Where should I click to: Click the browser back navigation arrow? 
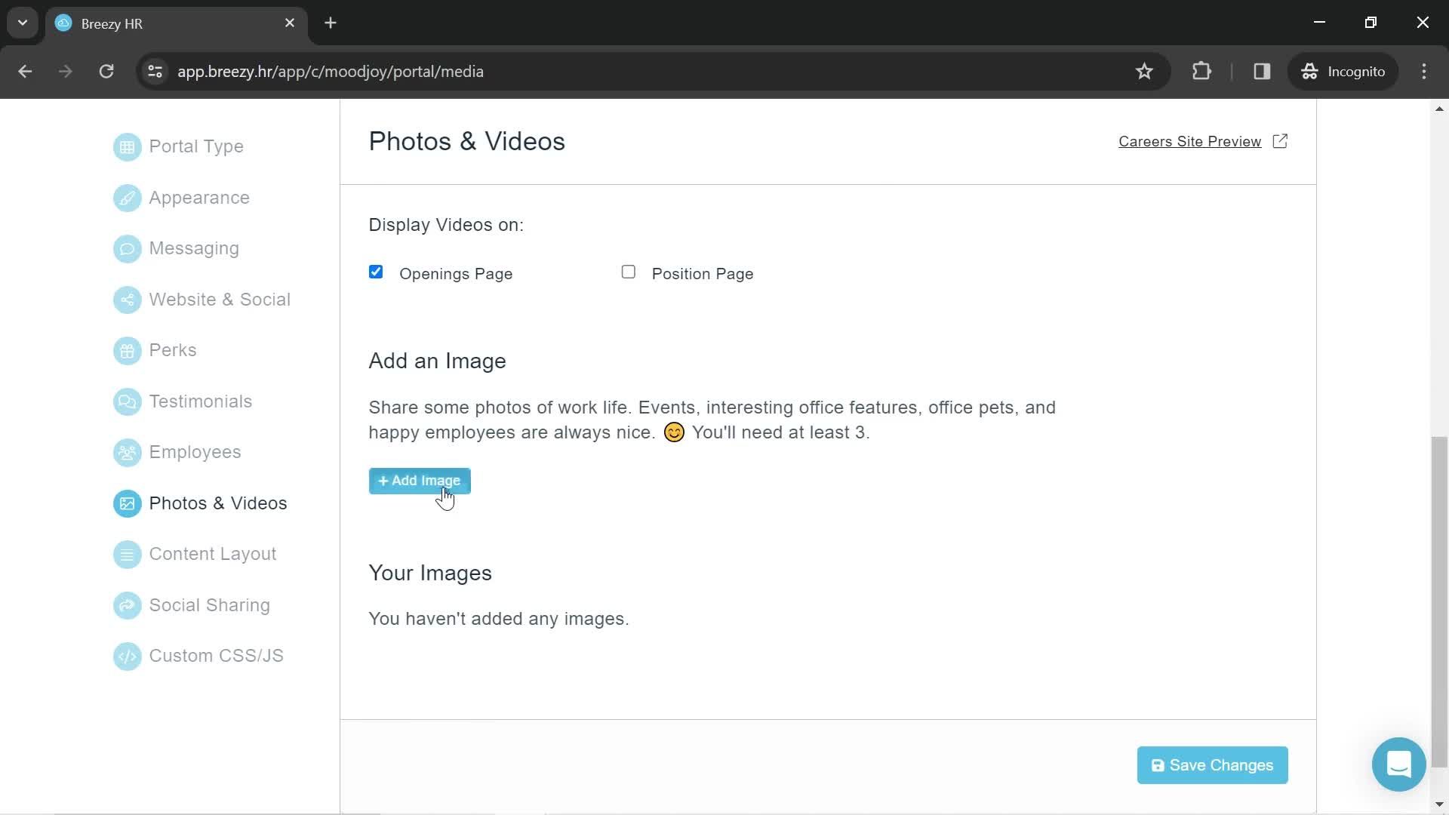24,72
